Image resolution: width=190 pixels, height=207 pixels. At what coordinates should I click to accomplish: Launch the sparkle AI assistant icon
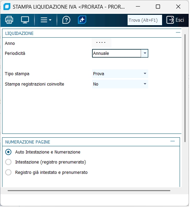point(82,20)
